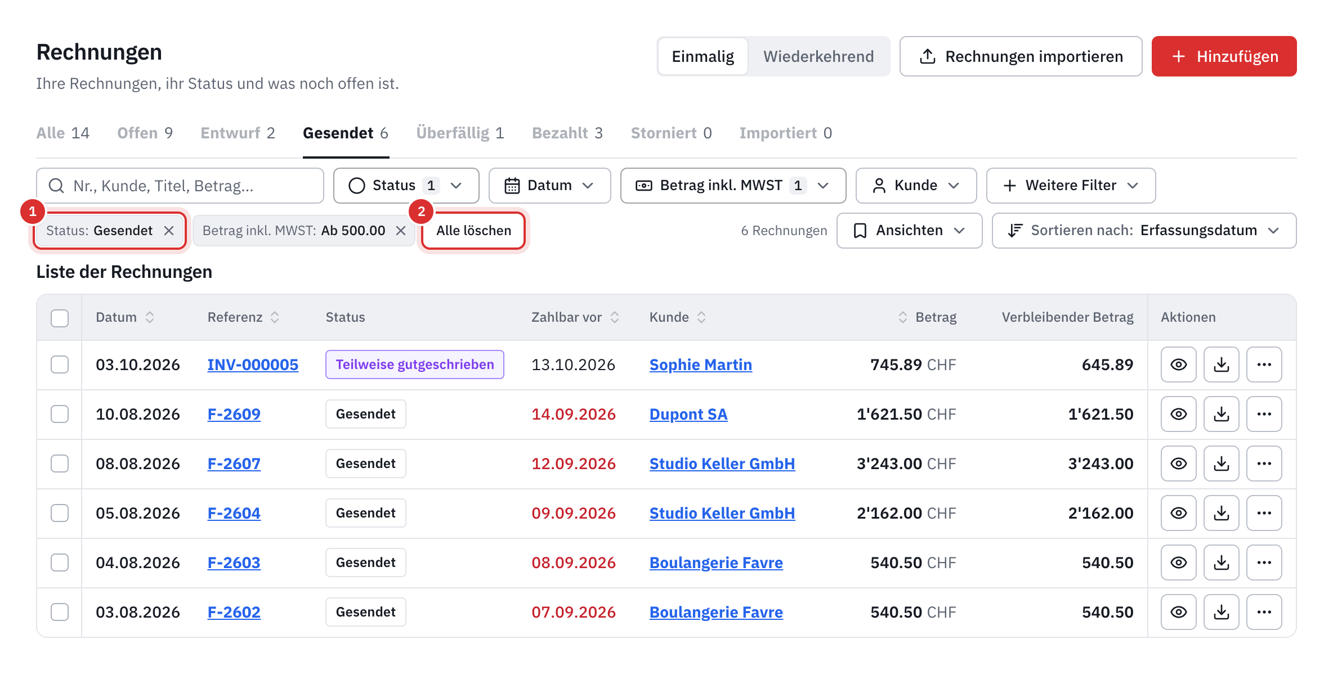Open more actions for INV-000005
The width and height of the screenshot is (1333, 675).
pos(1264,364)
